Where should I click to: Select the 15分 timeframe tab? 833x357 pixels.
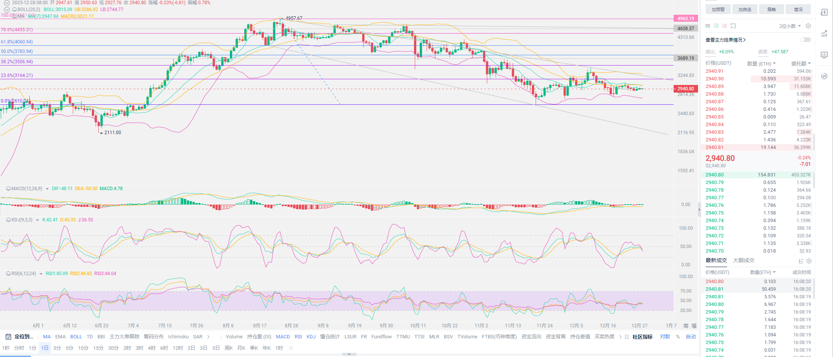click(98, 348)
